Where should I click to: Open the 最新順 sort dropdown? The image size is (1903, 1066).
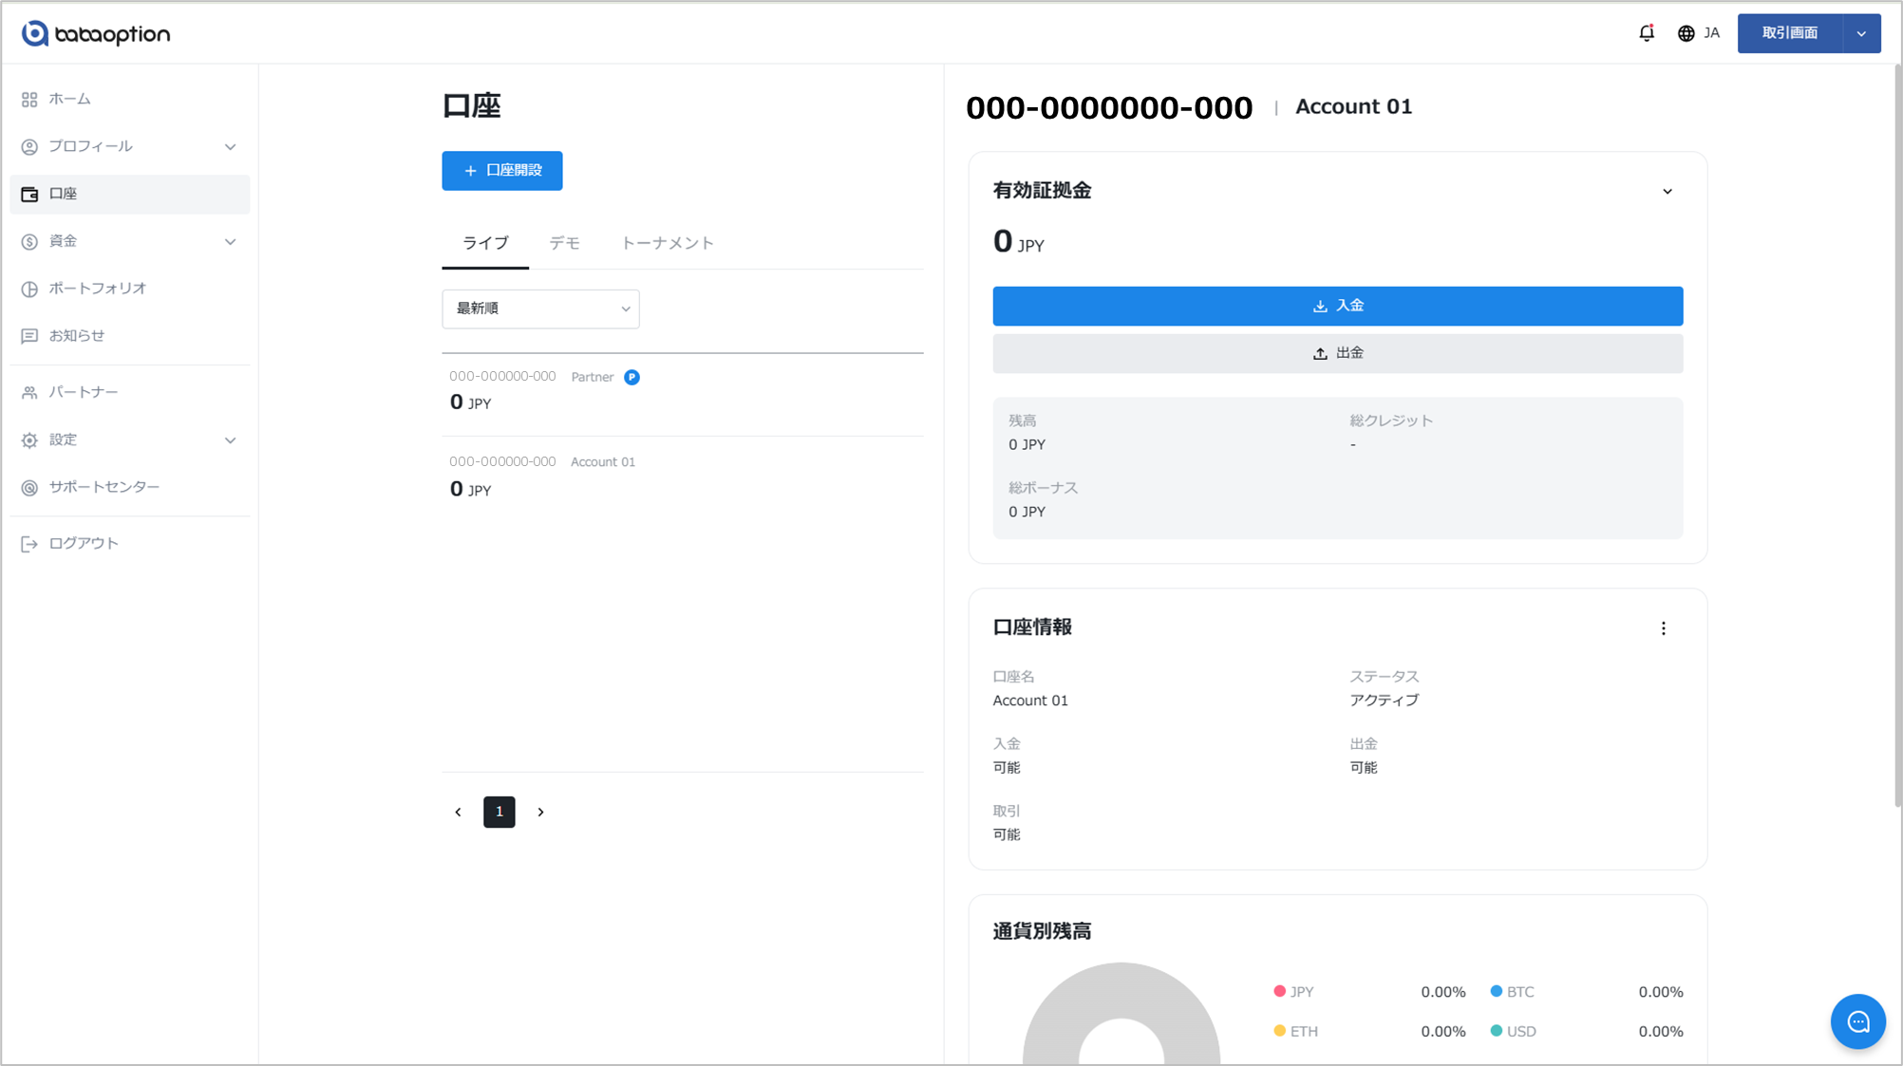point(540,309)
